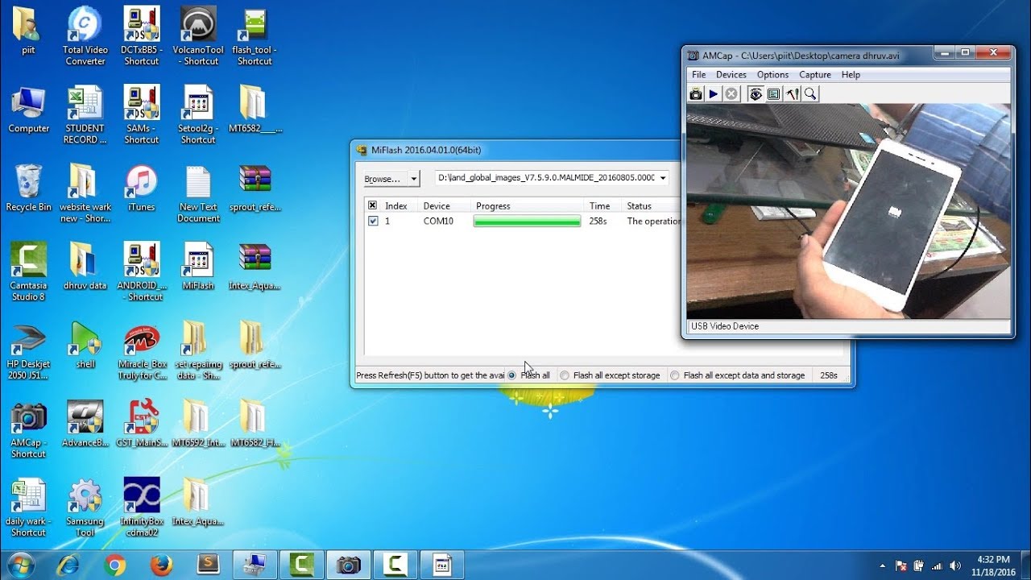Open shell shortcut on desktop
Viewport: 1031px width, 580px height.
tap(85, 345)
